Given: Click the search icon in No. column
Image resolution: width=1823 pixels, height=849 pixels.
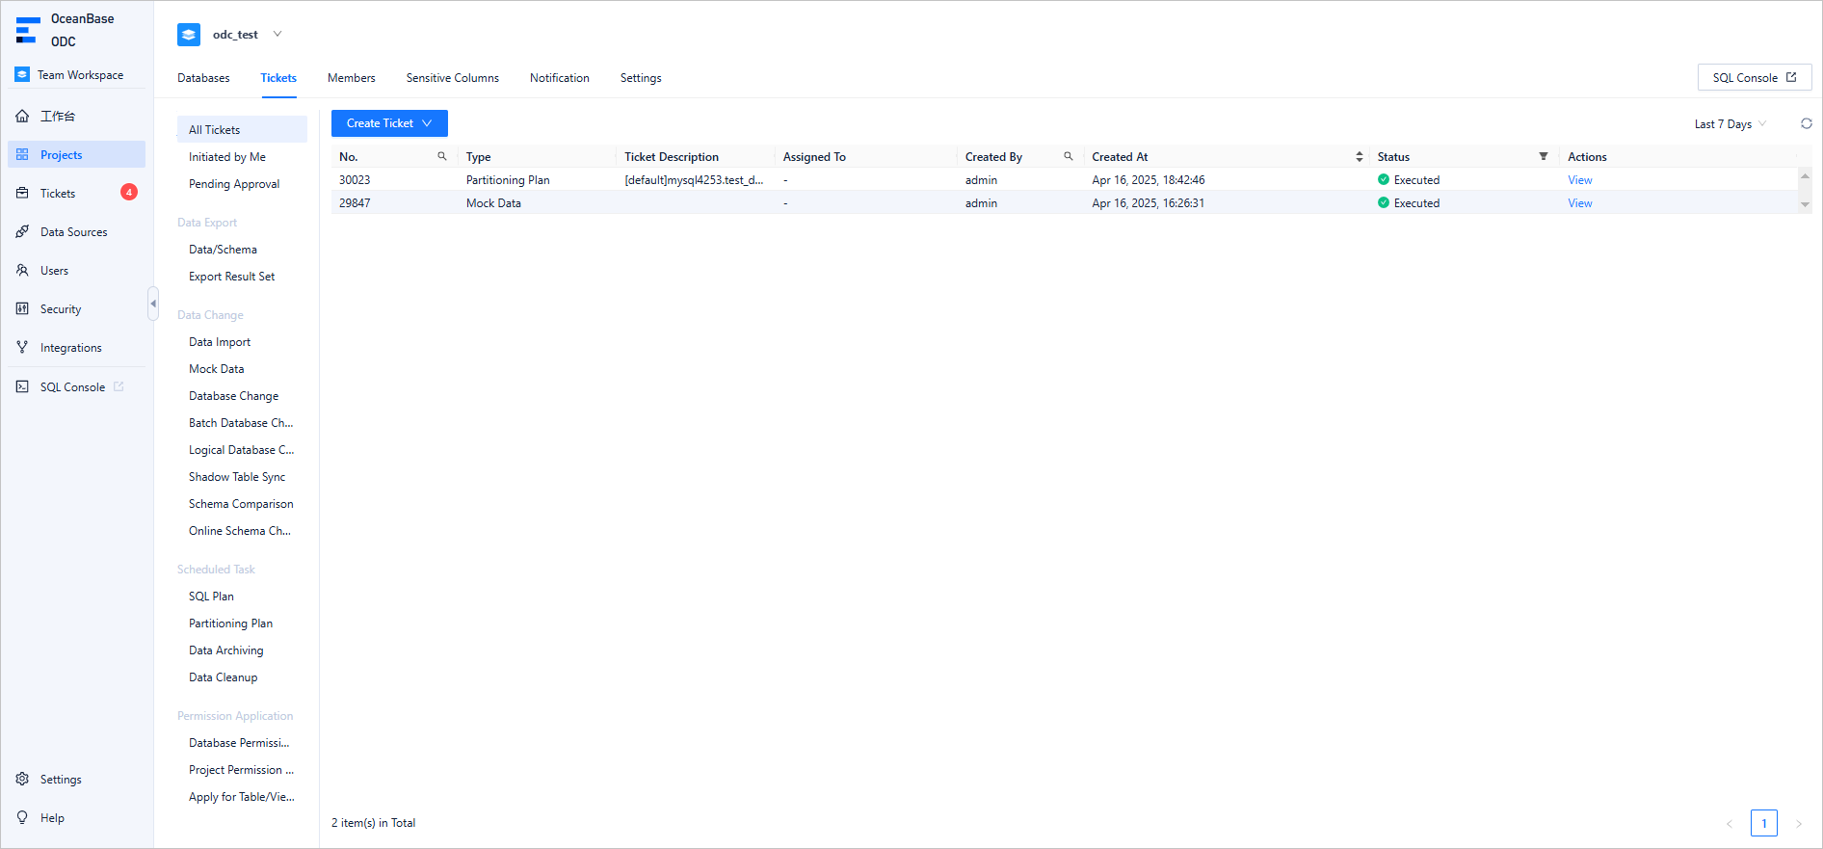Looking at the screenshot, I should 442,156.
